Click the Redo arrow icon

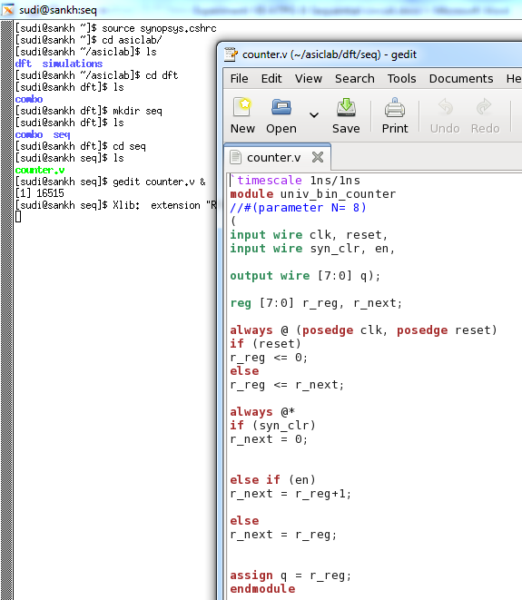coord(485,107)
